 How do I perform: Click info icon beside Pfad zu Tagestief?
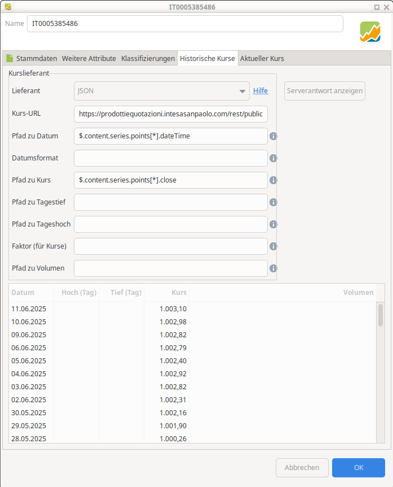273,202
